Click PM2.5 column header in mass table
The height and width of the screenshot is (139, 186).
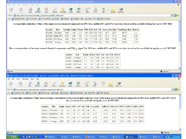pos(117,55)
